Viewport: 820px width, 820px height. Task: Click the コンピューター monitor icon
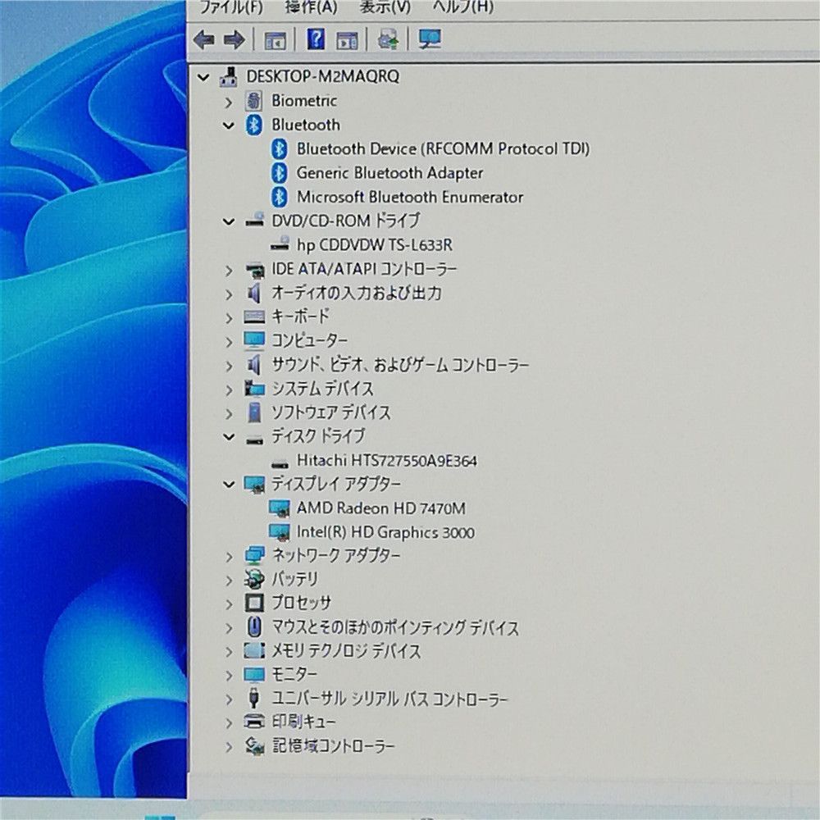[x=255, y=340]
